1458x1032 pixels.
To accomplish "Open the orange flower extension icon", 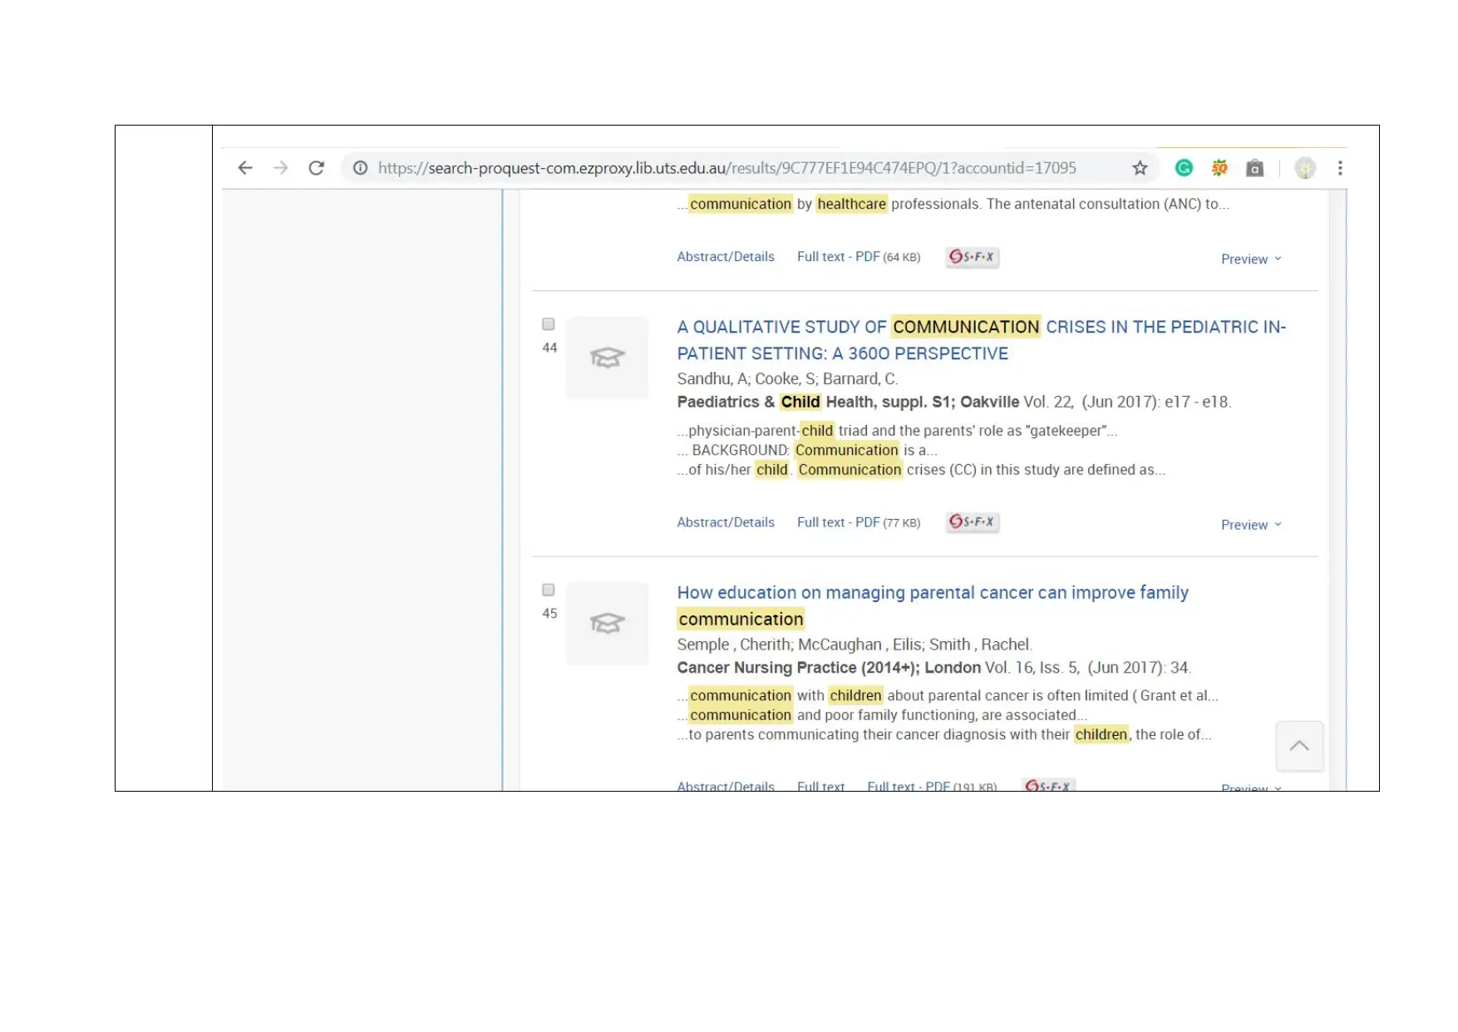I will coord(1219,168).
